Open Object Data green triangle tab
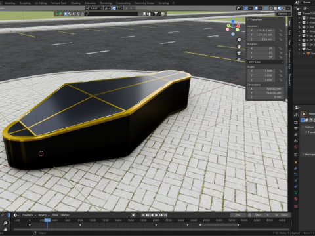Viewport: 315px width, 236px height. click(x=296, y=193)
